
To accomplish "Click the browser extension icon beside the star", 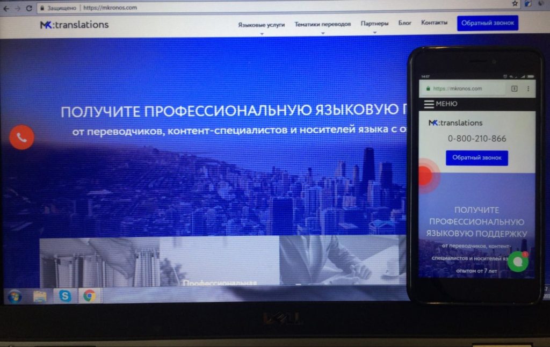I will (528, 4).
